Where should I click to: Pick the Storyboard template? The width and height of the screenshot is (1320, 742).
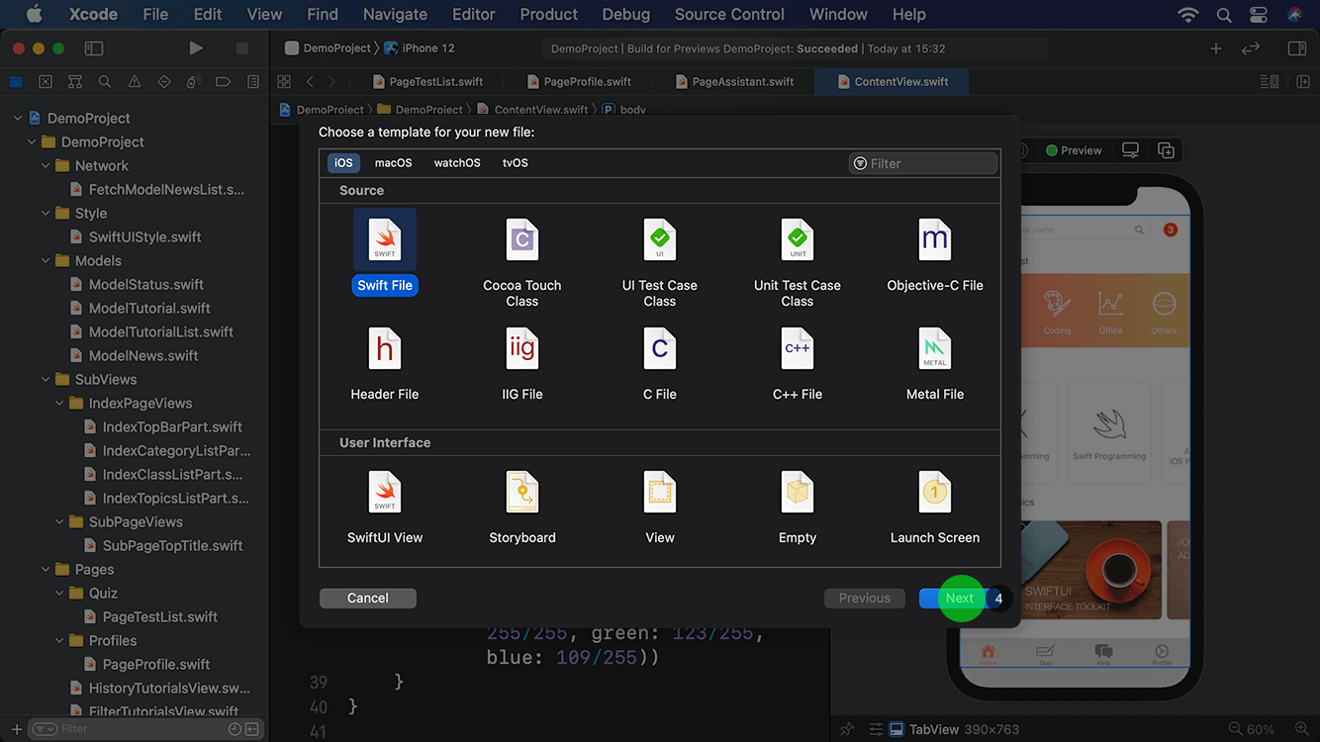[522, 508]
